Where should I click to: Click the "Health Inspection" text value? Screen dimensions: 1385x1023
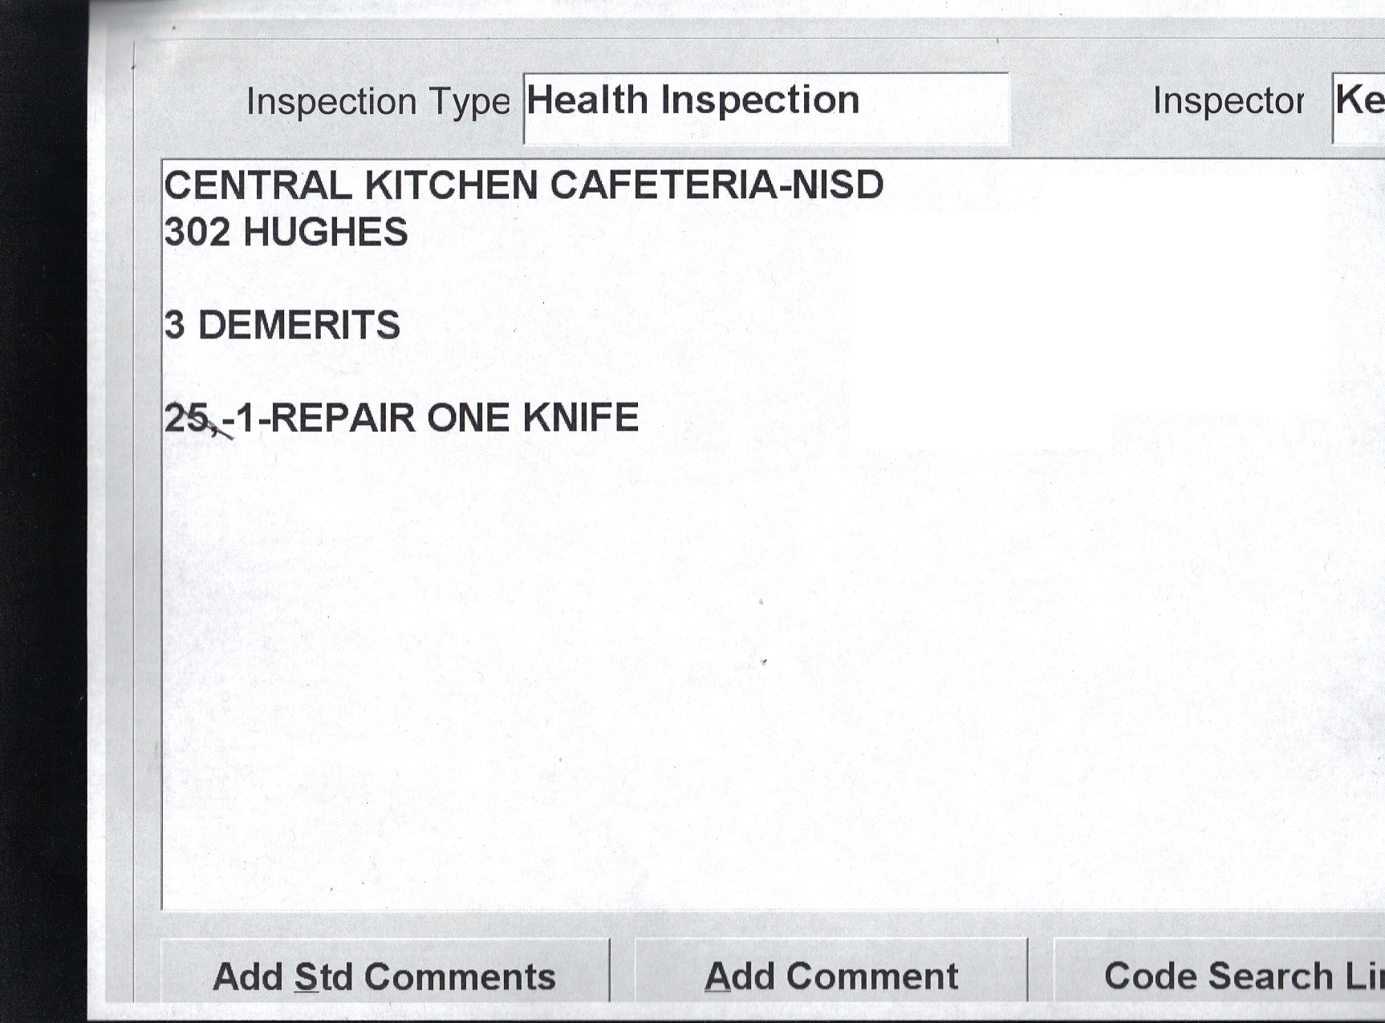pos(692,100)
